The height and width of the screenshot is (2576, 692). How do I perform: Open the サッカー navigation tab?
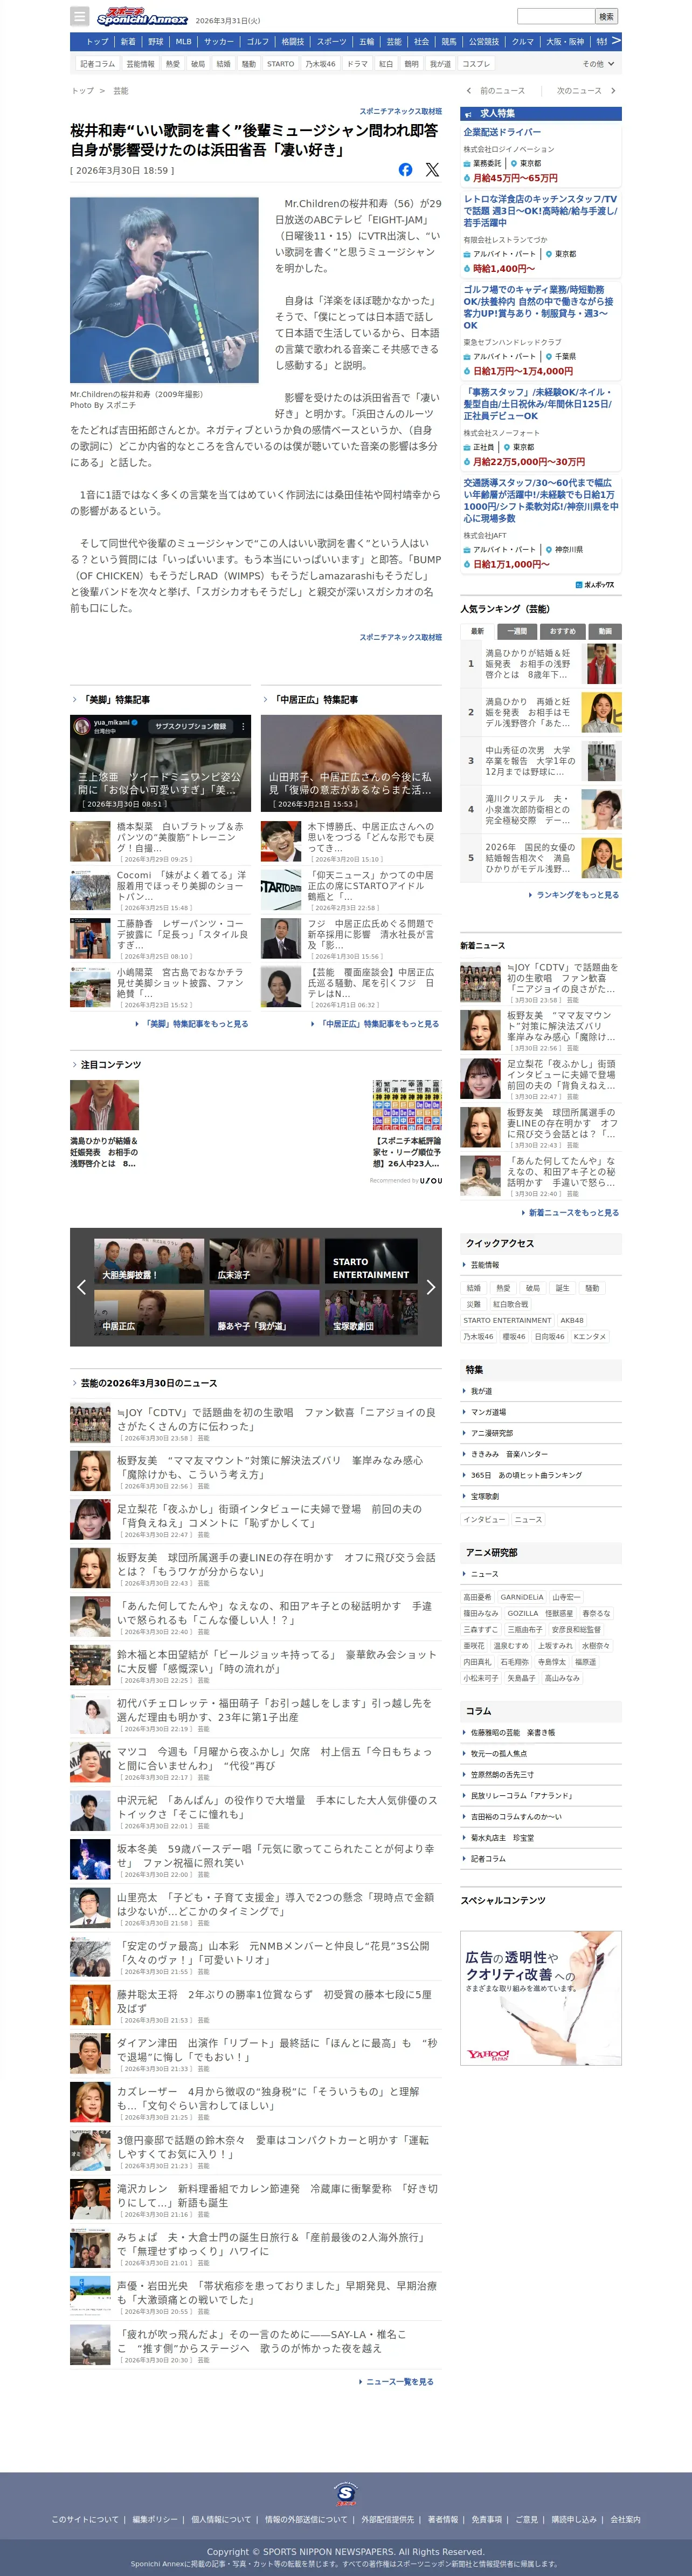[219, 42]
